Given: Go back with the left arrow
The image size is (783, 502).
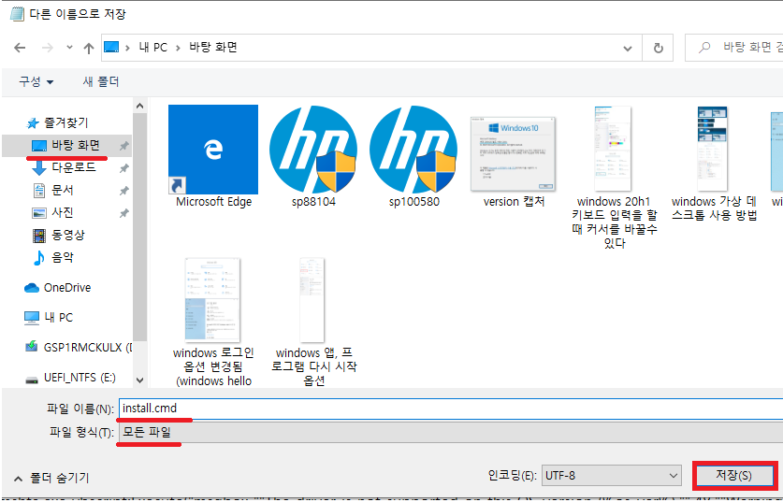Looking at the screenshot, I should click(x=20, y=48).
